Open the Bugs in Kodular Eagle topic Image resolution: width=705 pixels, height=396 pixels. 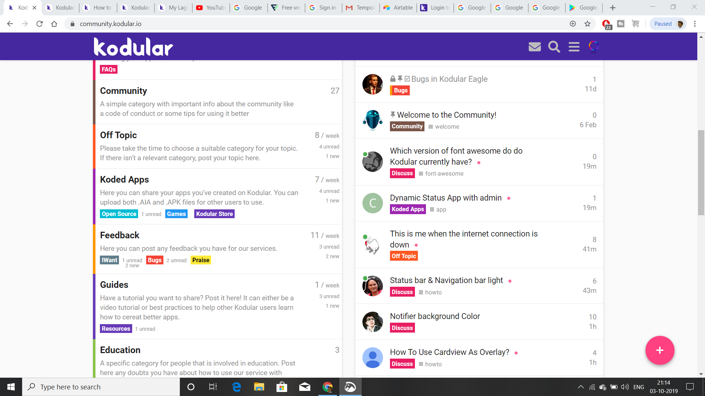449,79
